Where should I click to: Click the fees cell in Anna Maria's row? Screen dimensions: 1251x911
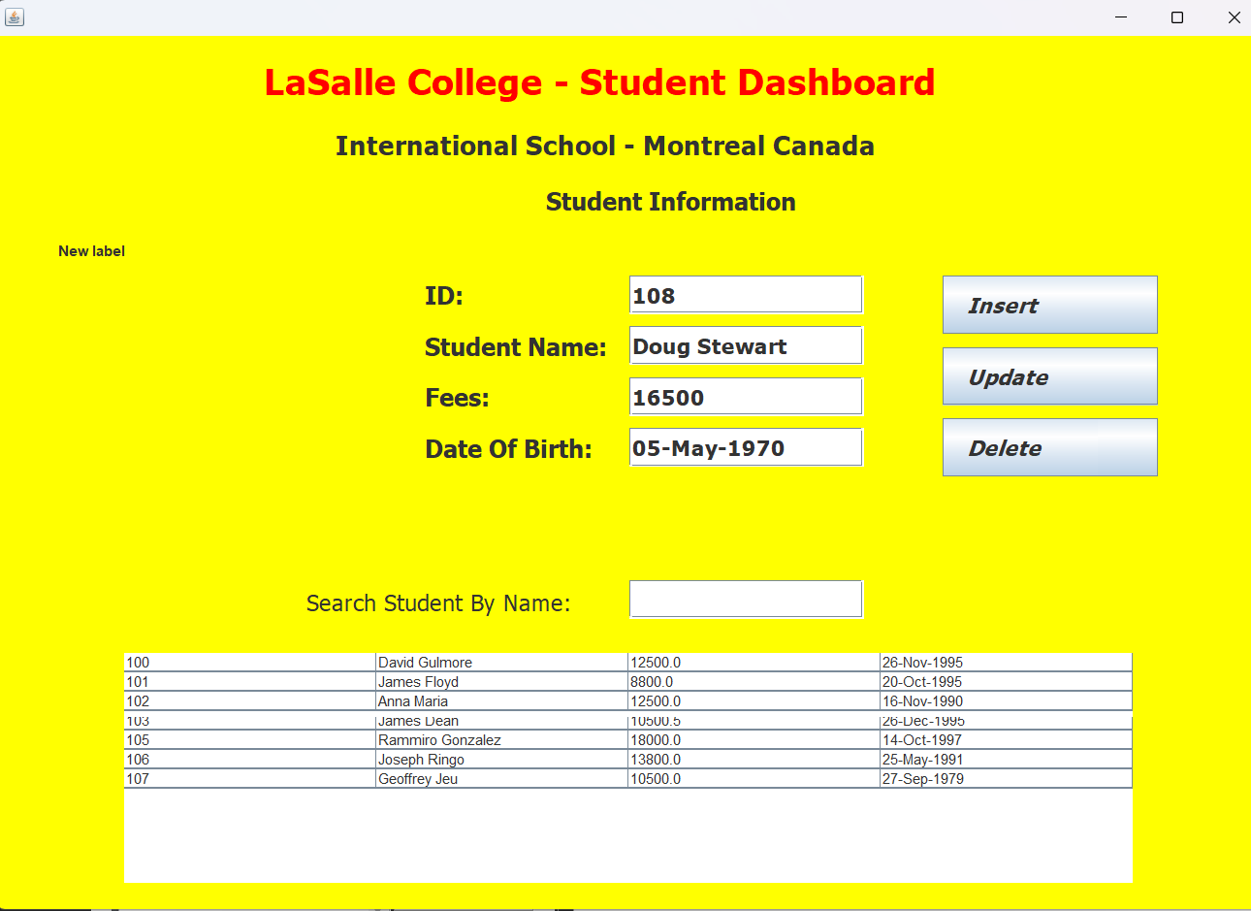coord(754,701)
